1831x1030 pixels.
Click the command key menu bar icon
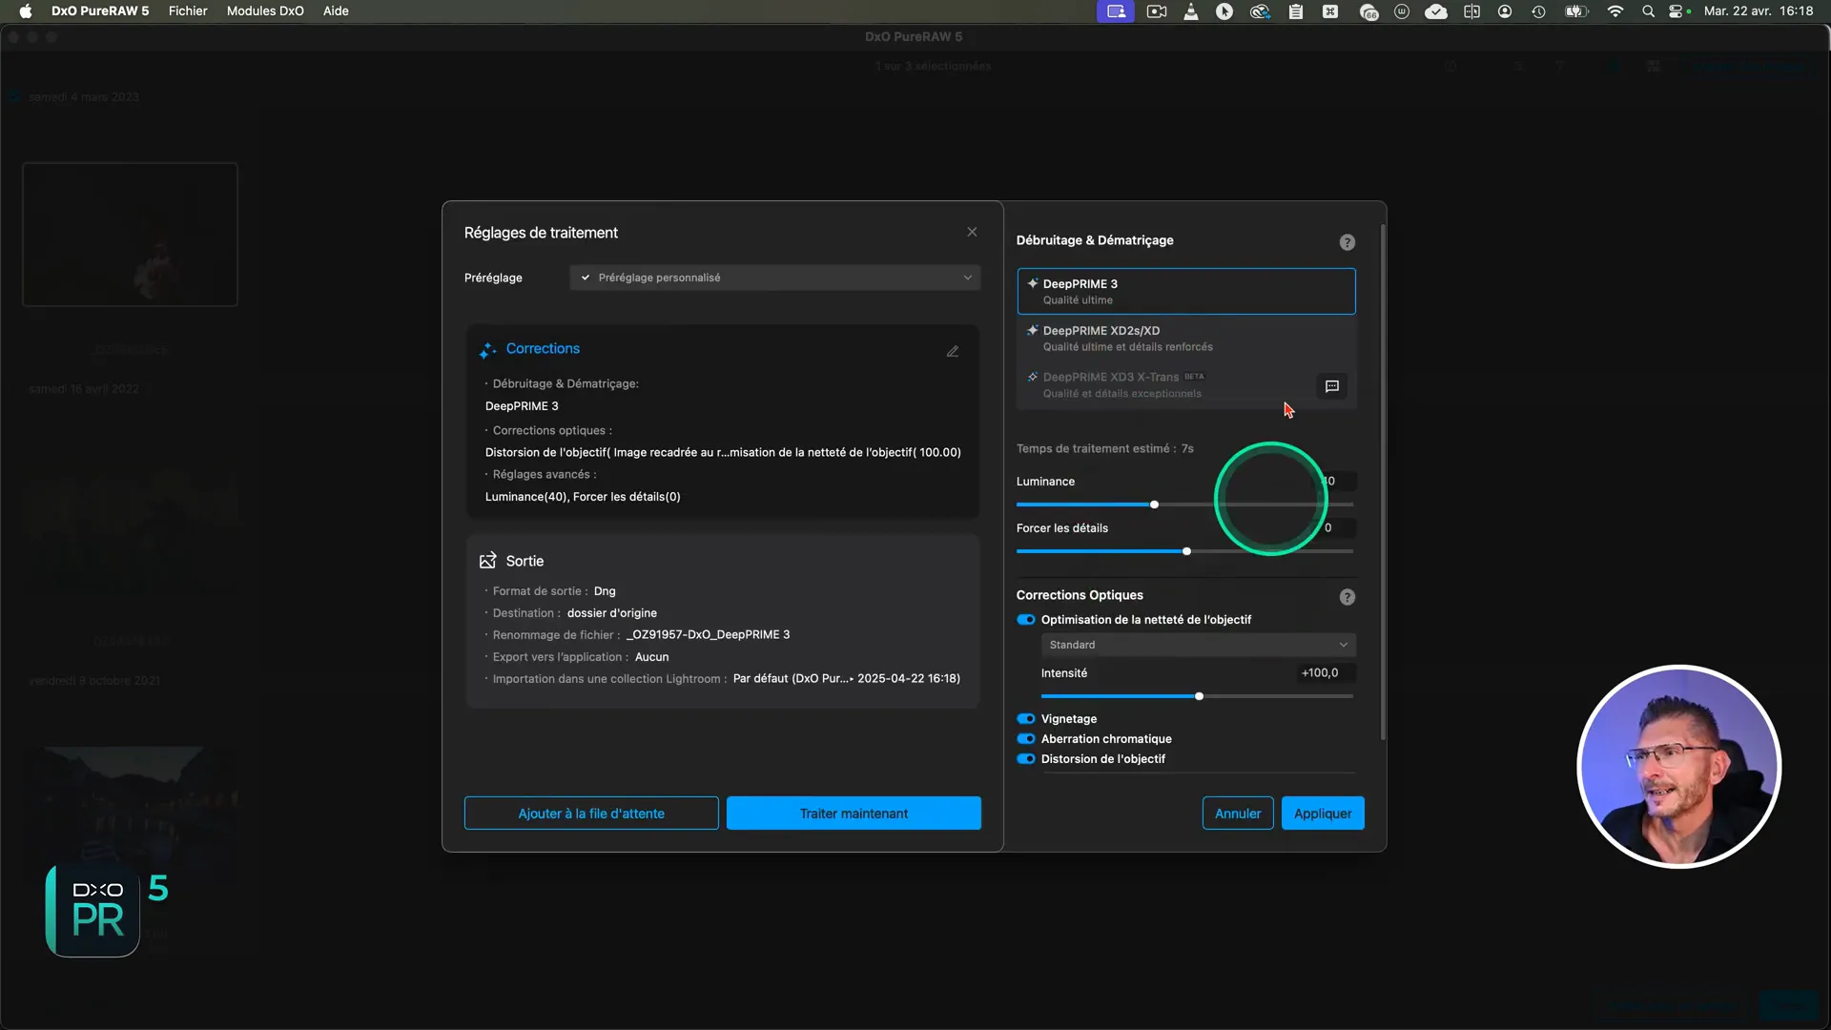coord(1330,11)
